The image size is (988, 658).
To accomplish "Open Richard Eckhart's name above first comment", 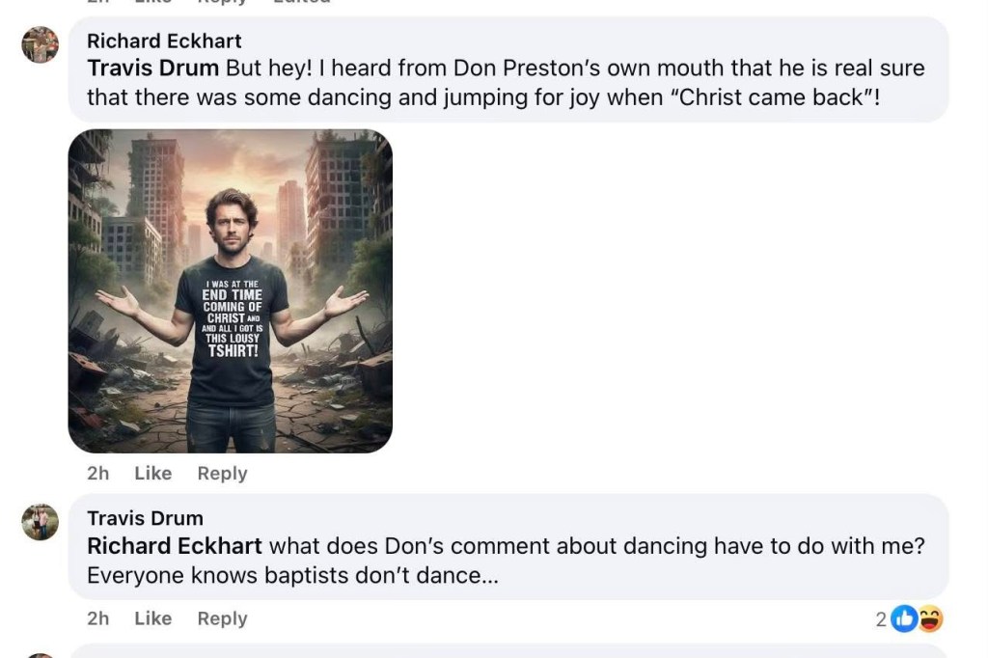I will (x=164, y=41).
